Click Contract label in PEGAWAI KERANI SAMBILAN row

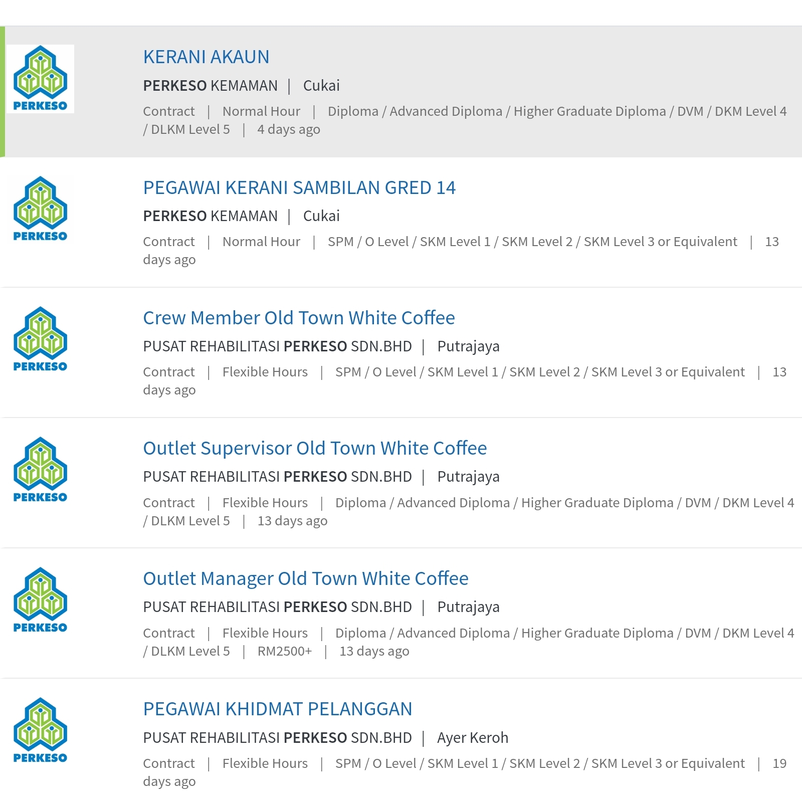click(x=169, y=242)
